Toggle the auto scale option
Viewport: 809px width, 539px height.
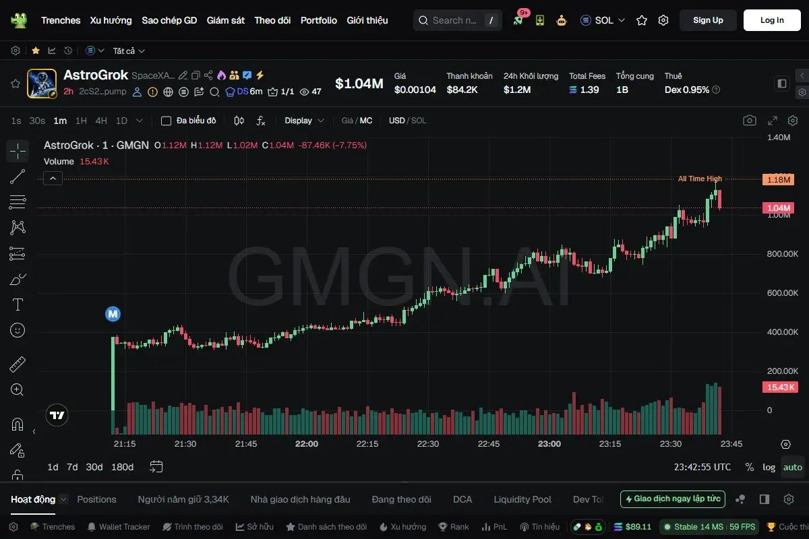click(x=793, y=467)
